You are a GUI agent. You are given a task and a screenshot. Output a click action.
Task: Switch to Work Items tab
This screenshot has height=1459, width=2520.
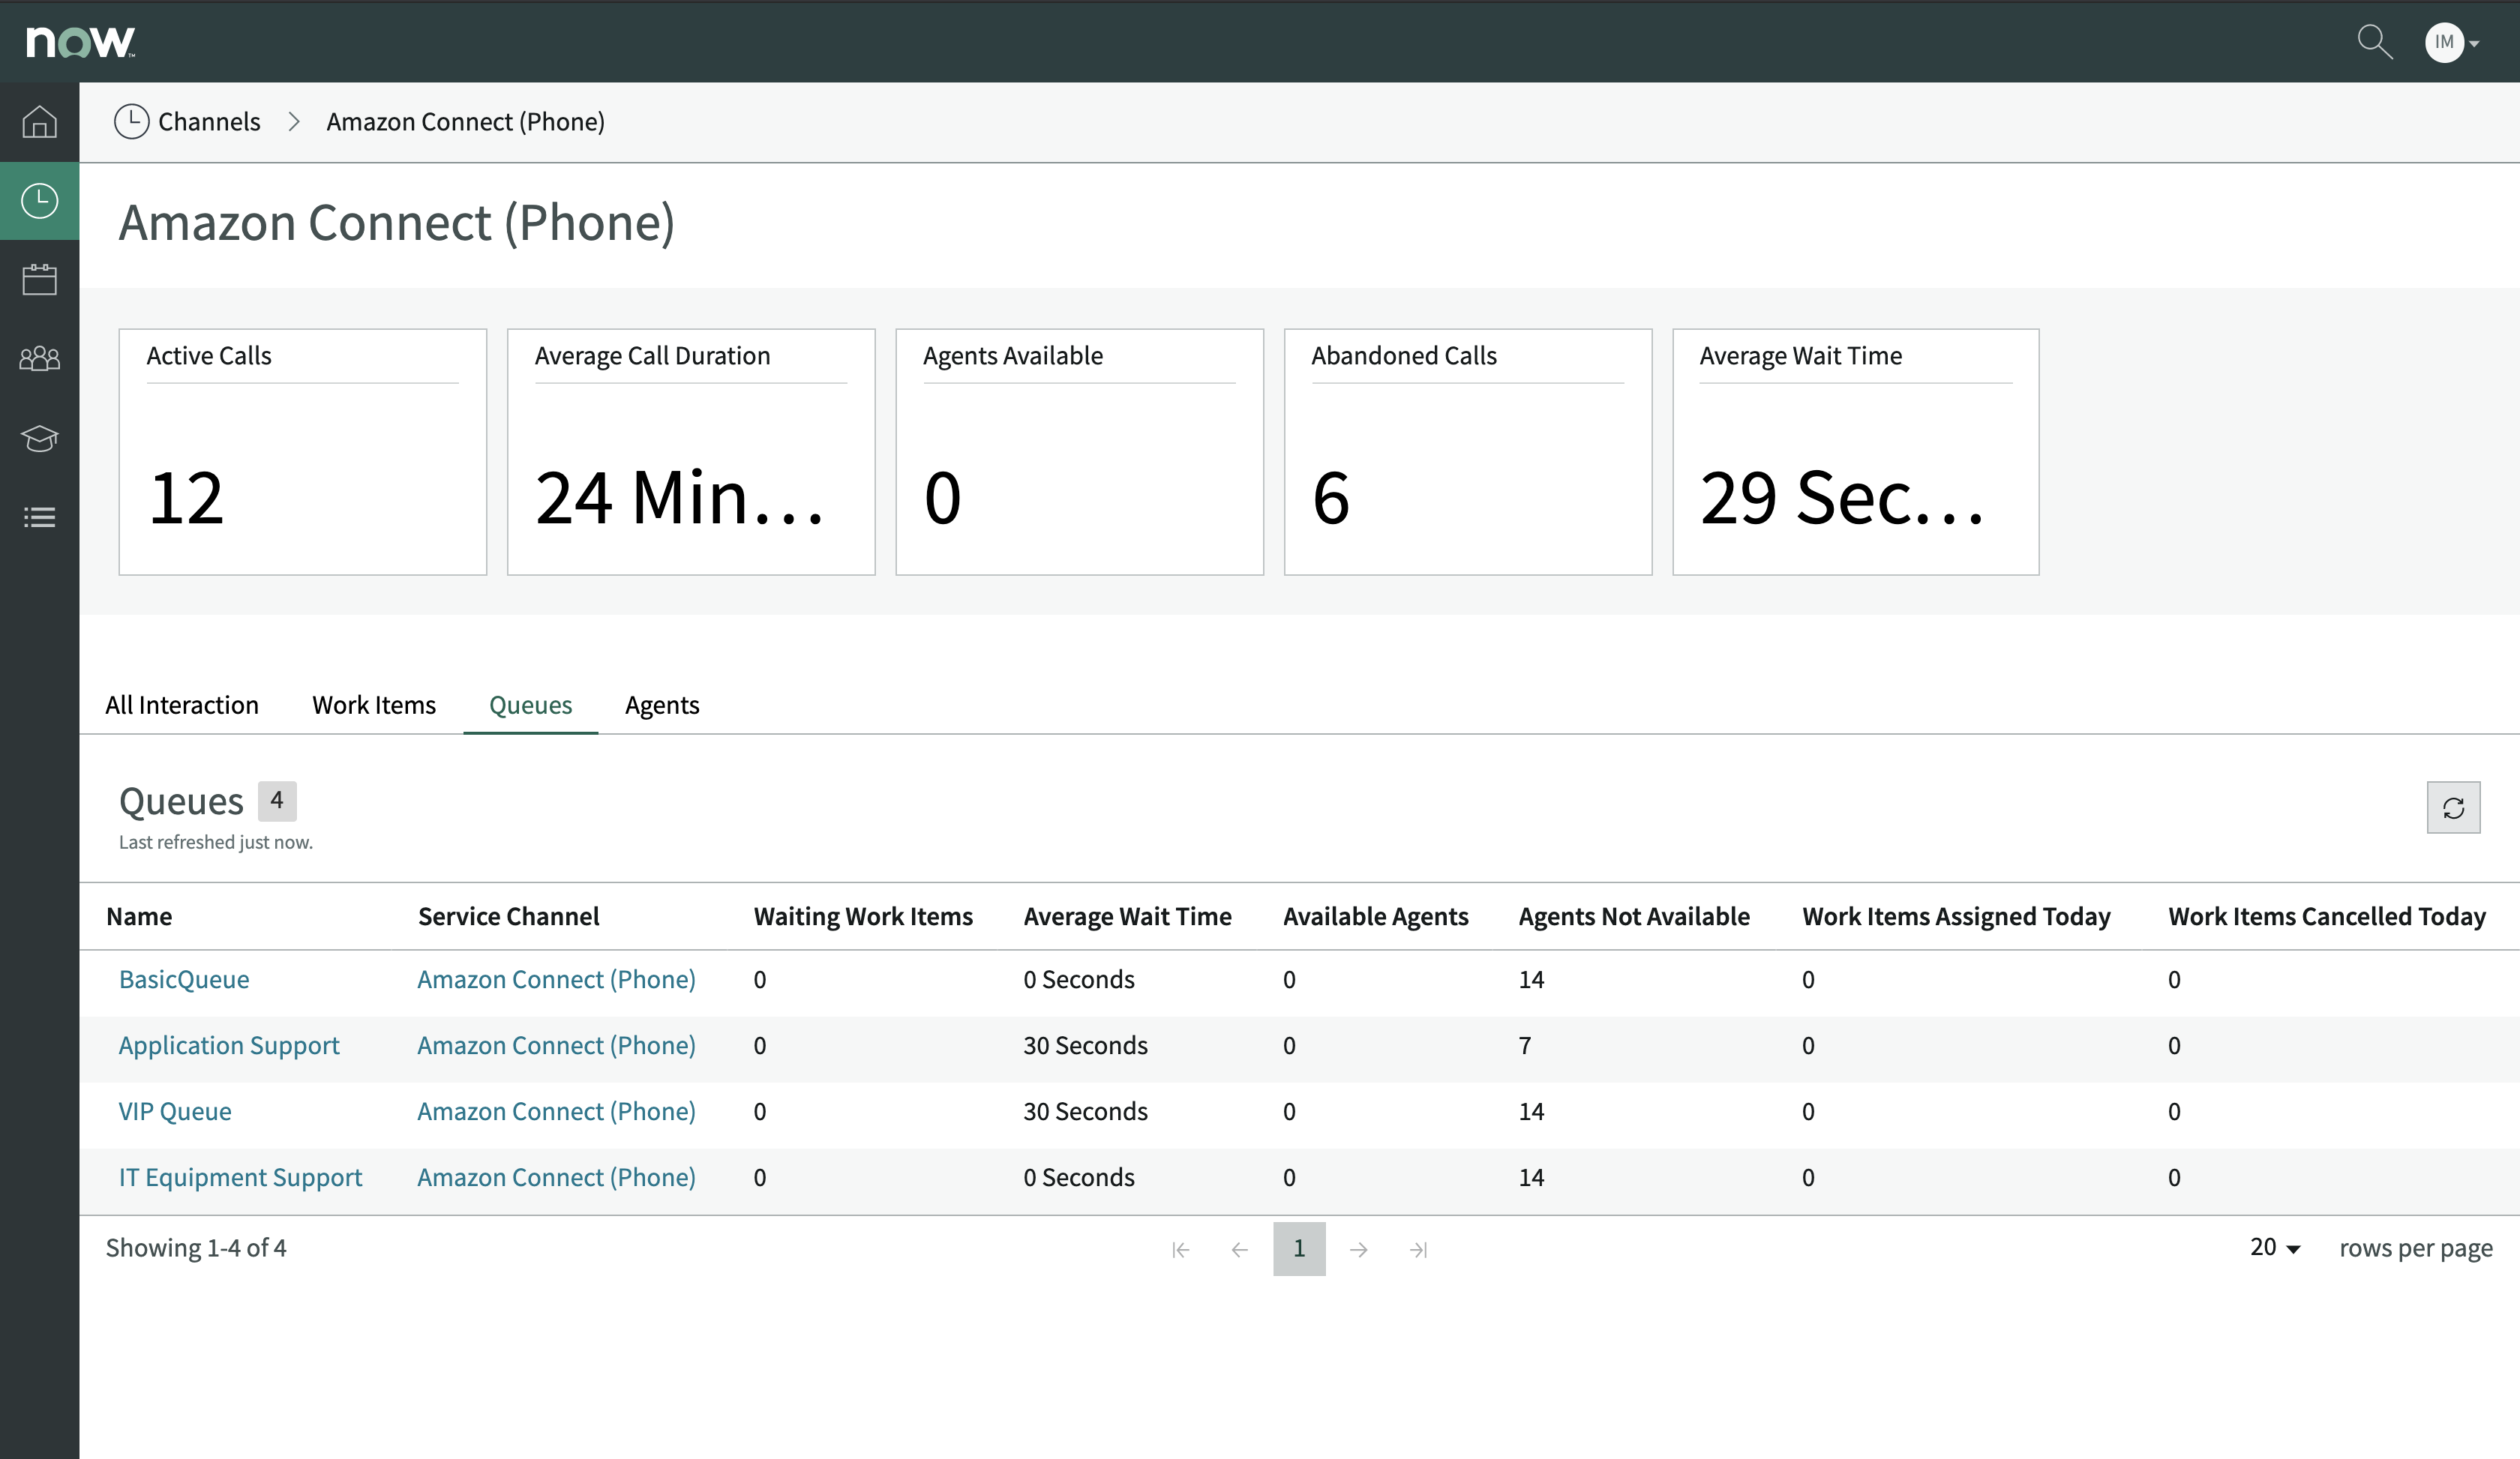[374, 705]
